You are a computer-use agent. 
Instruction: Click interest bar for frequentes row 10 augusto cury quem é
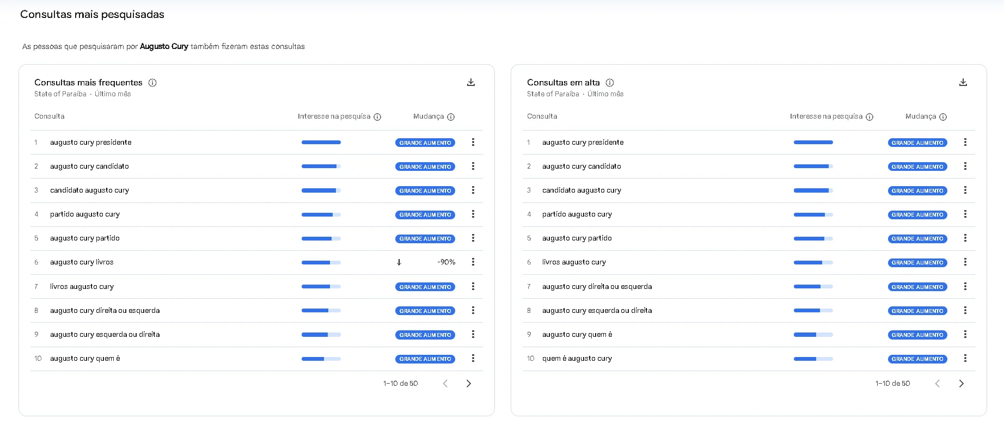(321, 359)
